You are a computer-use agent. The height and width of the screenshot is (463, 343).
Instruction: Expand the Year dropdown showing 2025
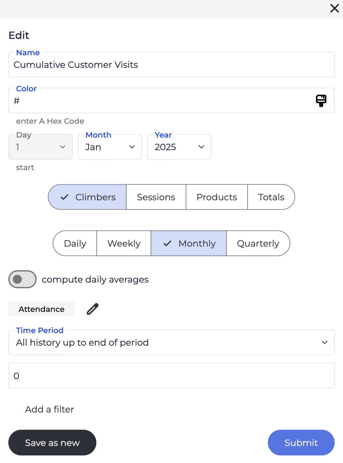pos(179,147)
